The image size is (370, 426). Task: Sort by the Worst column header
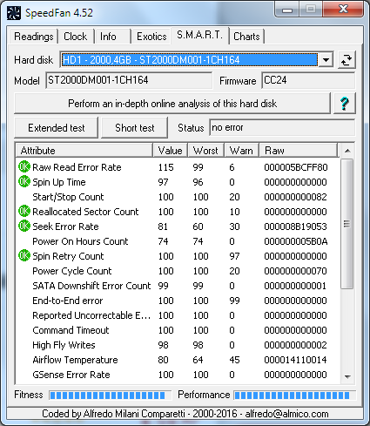pos(206,151)
